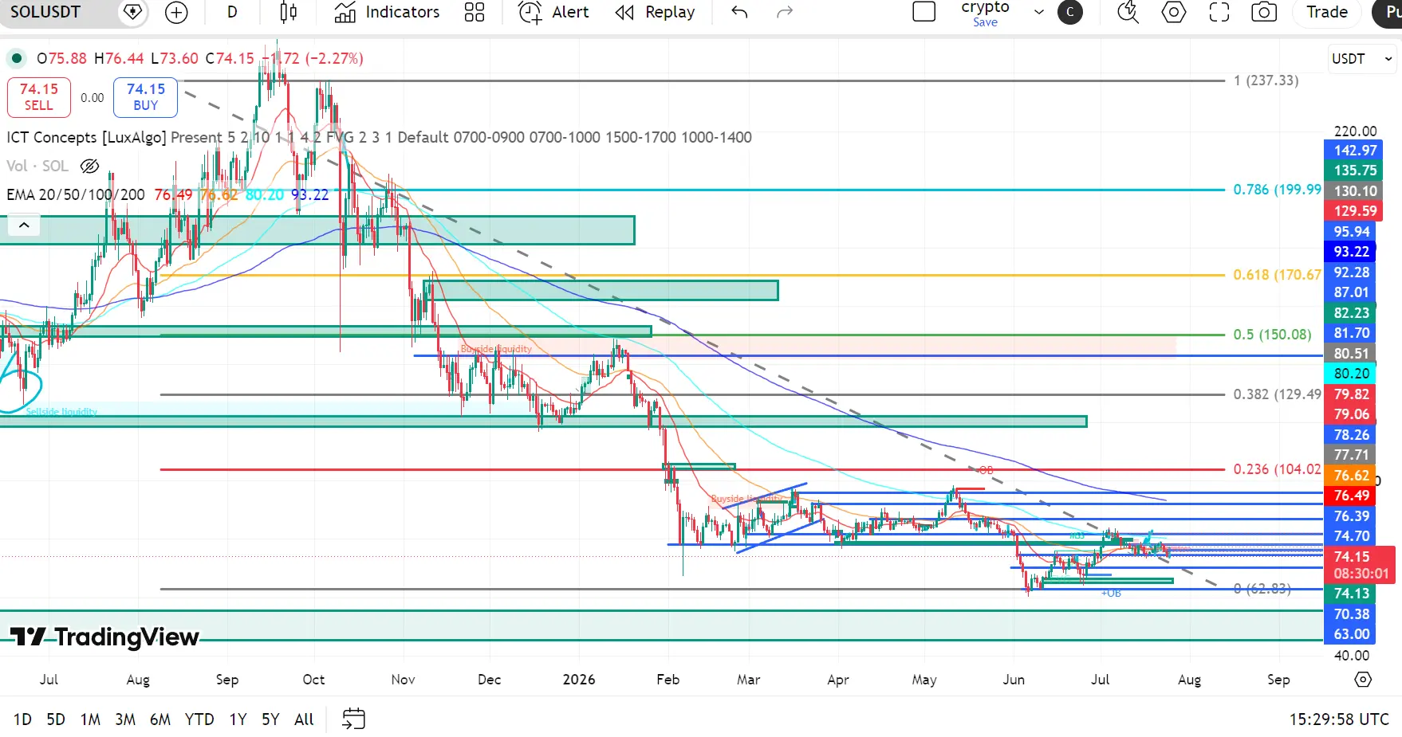Image resolution: width=1402 pixels, height=737 pixels.
Task: Expand the layout name dropdown arrow
Action: (1038, 12)
